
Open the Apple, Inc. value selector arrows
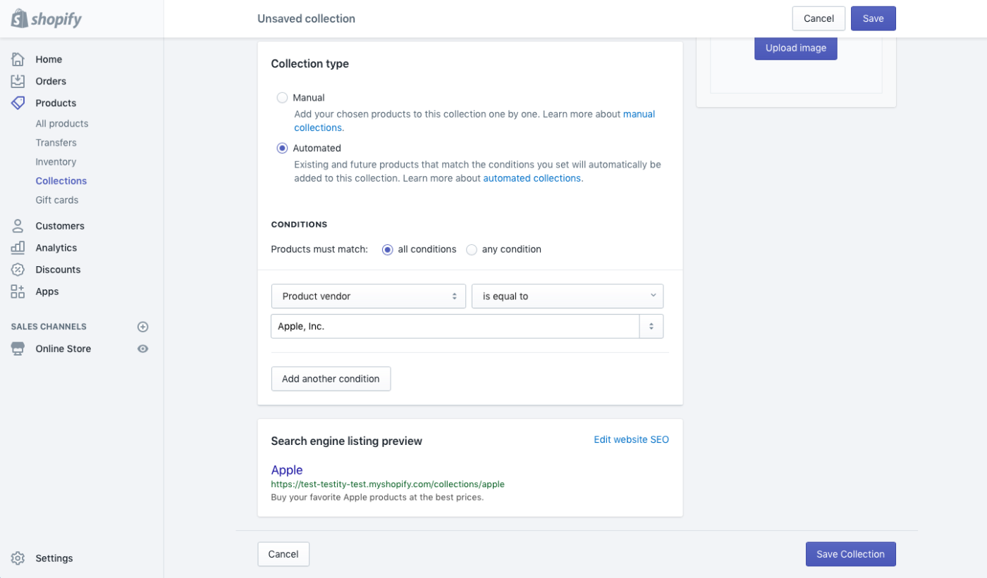651,327
